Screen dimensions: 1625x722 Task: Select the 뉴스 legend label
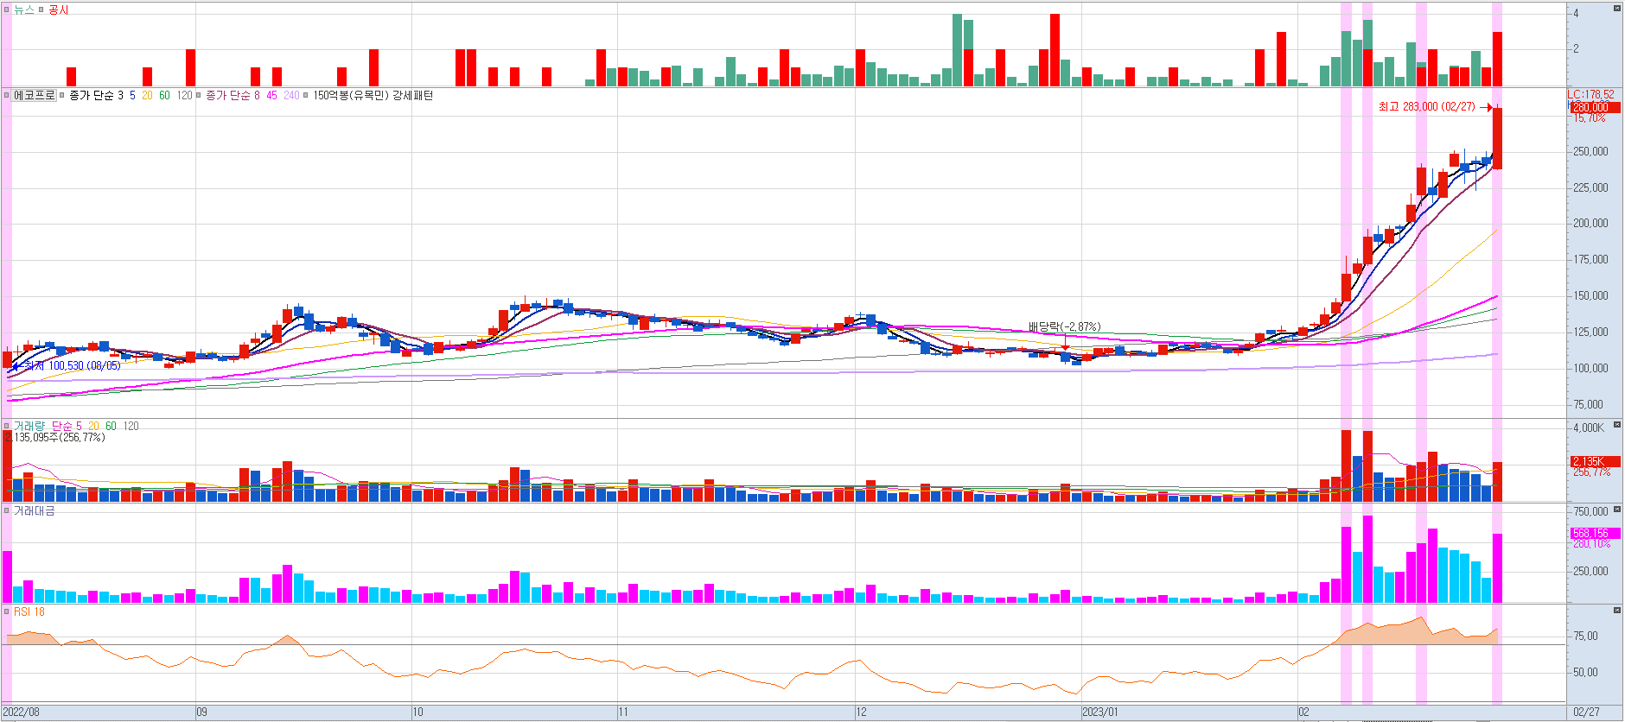point(24,9)
